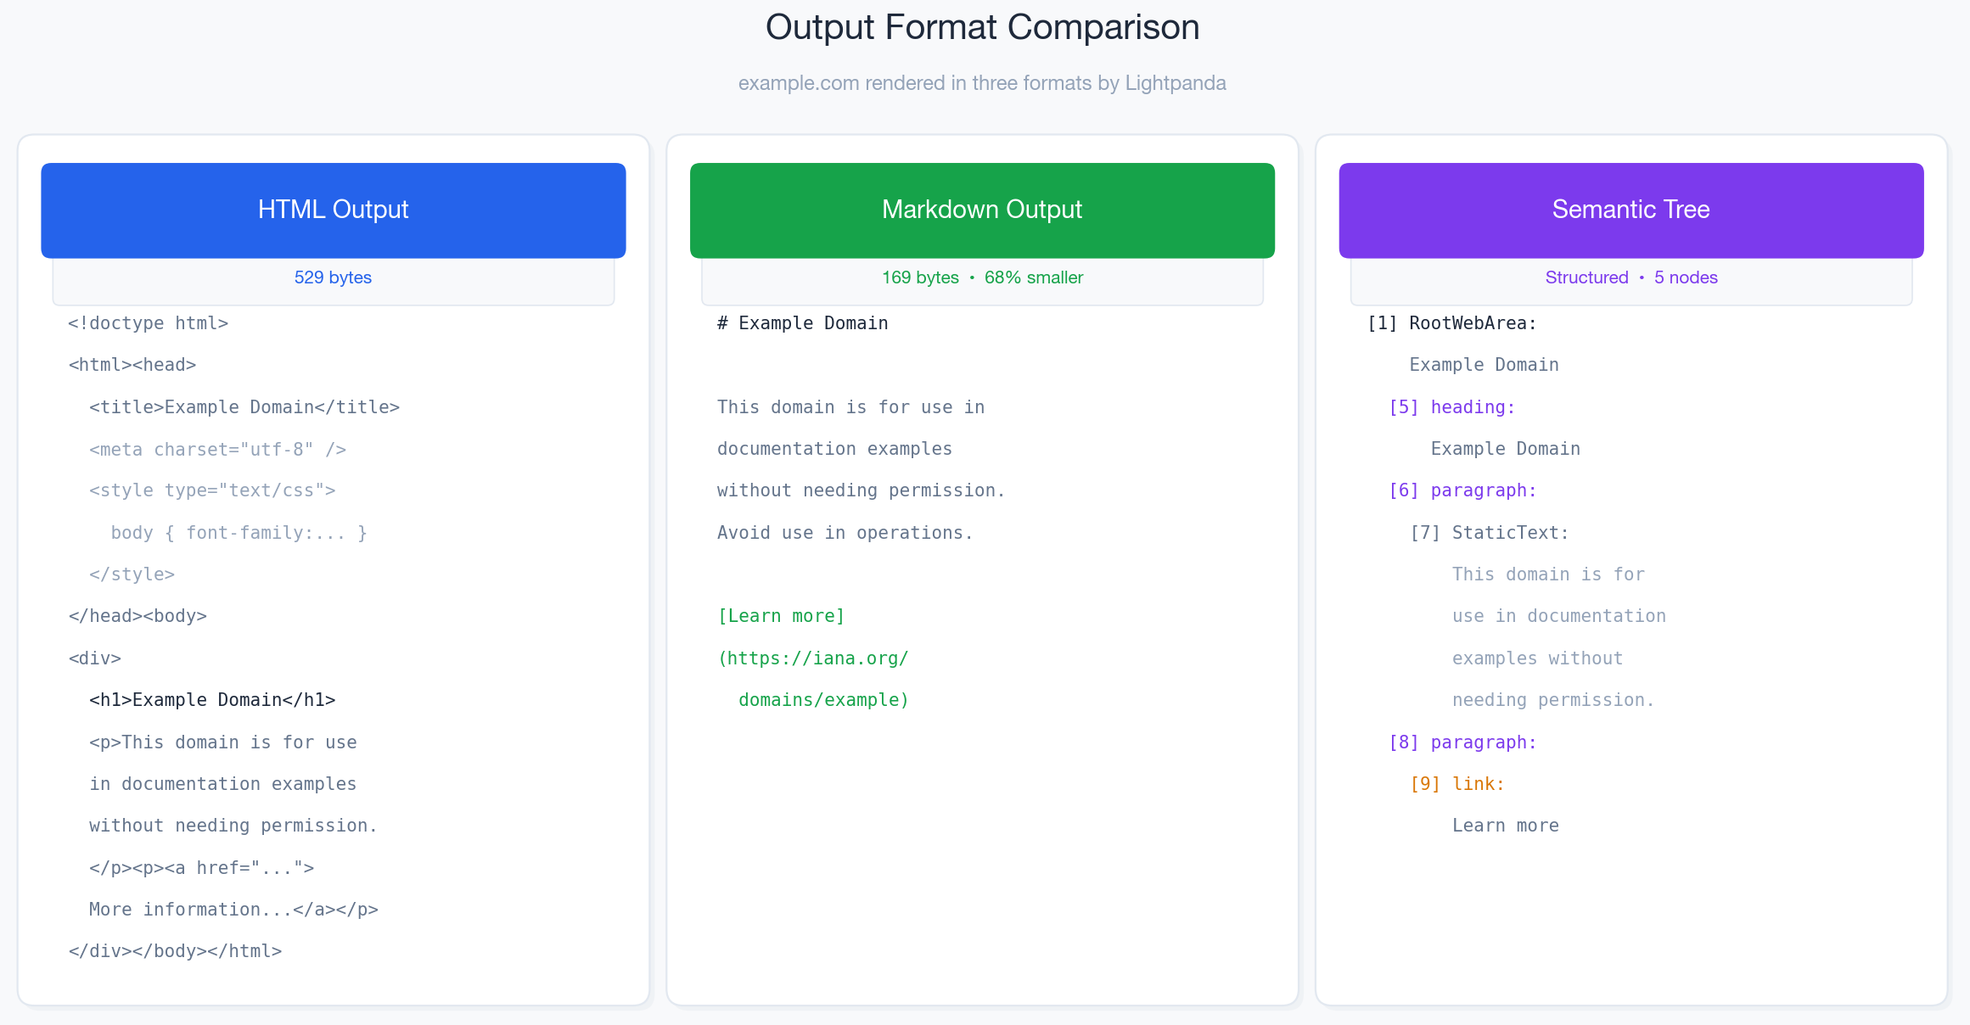The width and height of the screenshot is (1970, 1025).
Task: Select the <h1>Example Domain</h1> code line
Action: tap(212, 700)
